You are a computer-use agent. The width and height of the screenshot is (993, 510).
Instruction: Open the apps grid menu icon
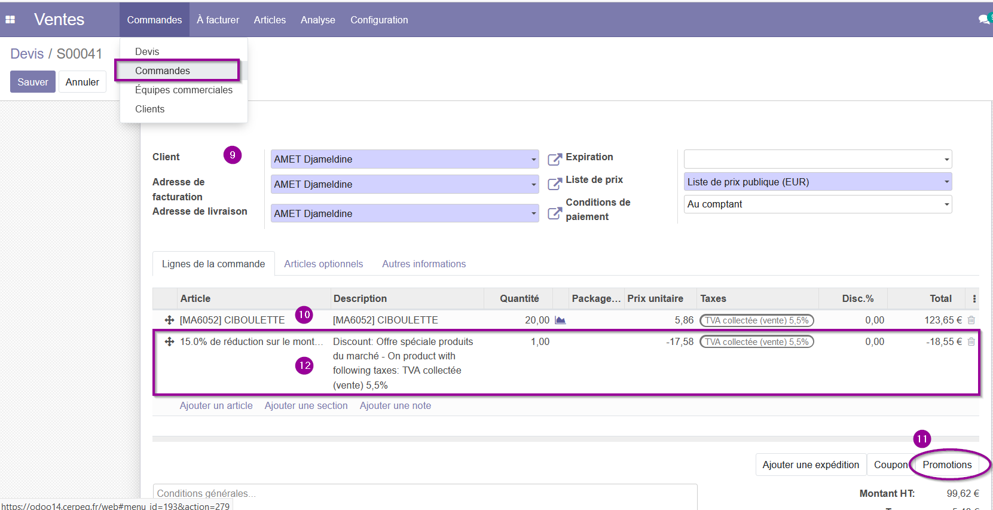click(10, 20)
